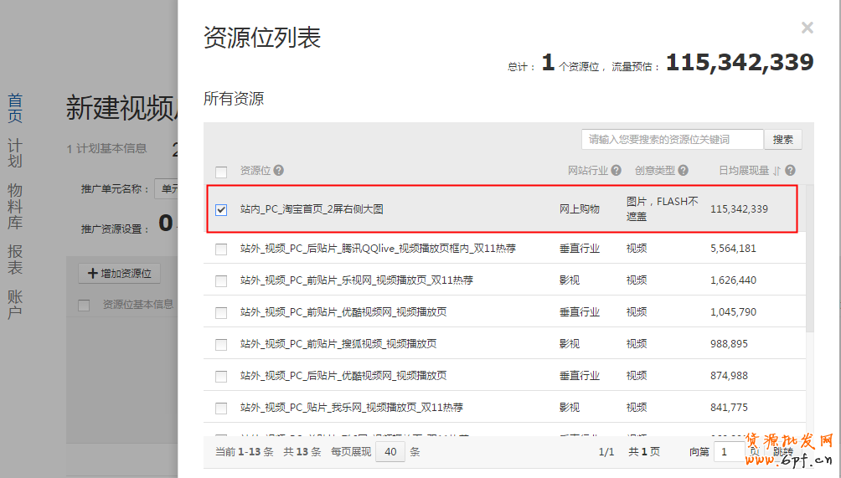Click help icon beside 日均展现量 column

coord(790,171)
